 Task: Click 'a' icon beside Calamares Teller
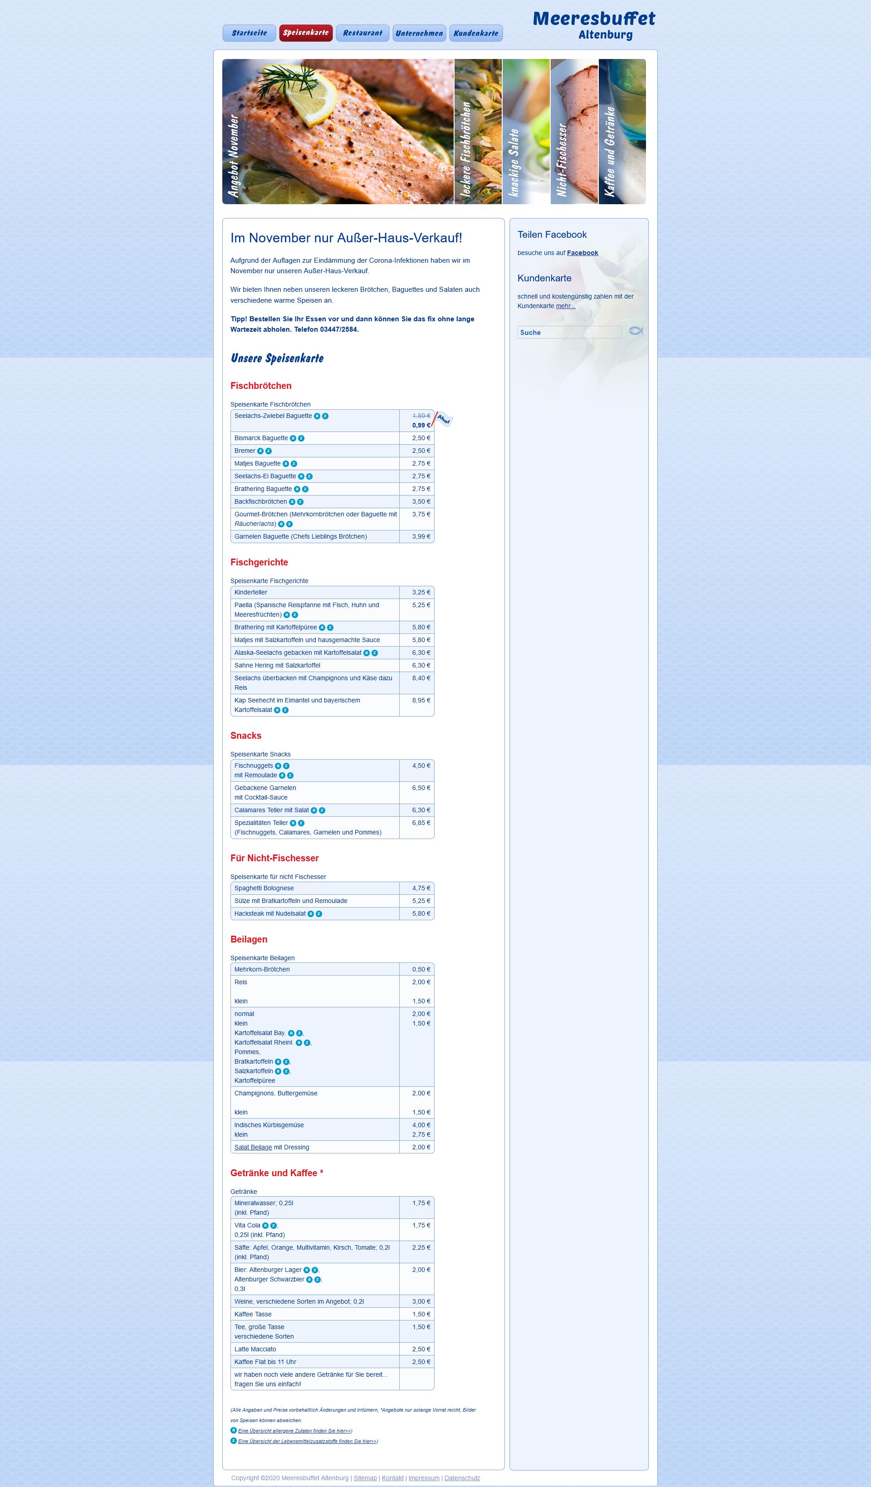(x=314, y=810)
